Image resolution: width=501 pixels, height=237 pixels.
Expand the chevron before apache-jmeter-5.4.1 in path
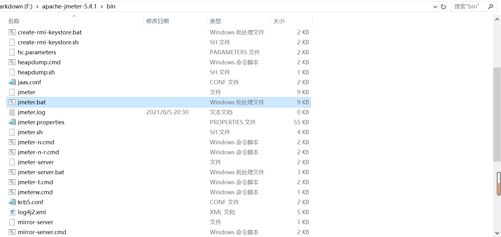pos(38,7)
